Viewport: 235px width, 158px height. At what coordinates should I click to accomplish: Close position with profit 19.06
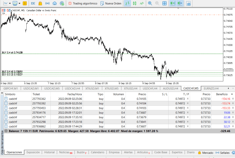pyautogui.click(x=233, y=113)
